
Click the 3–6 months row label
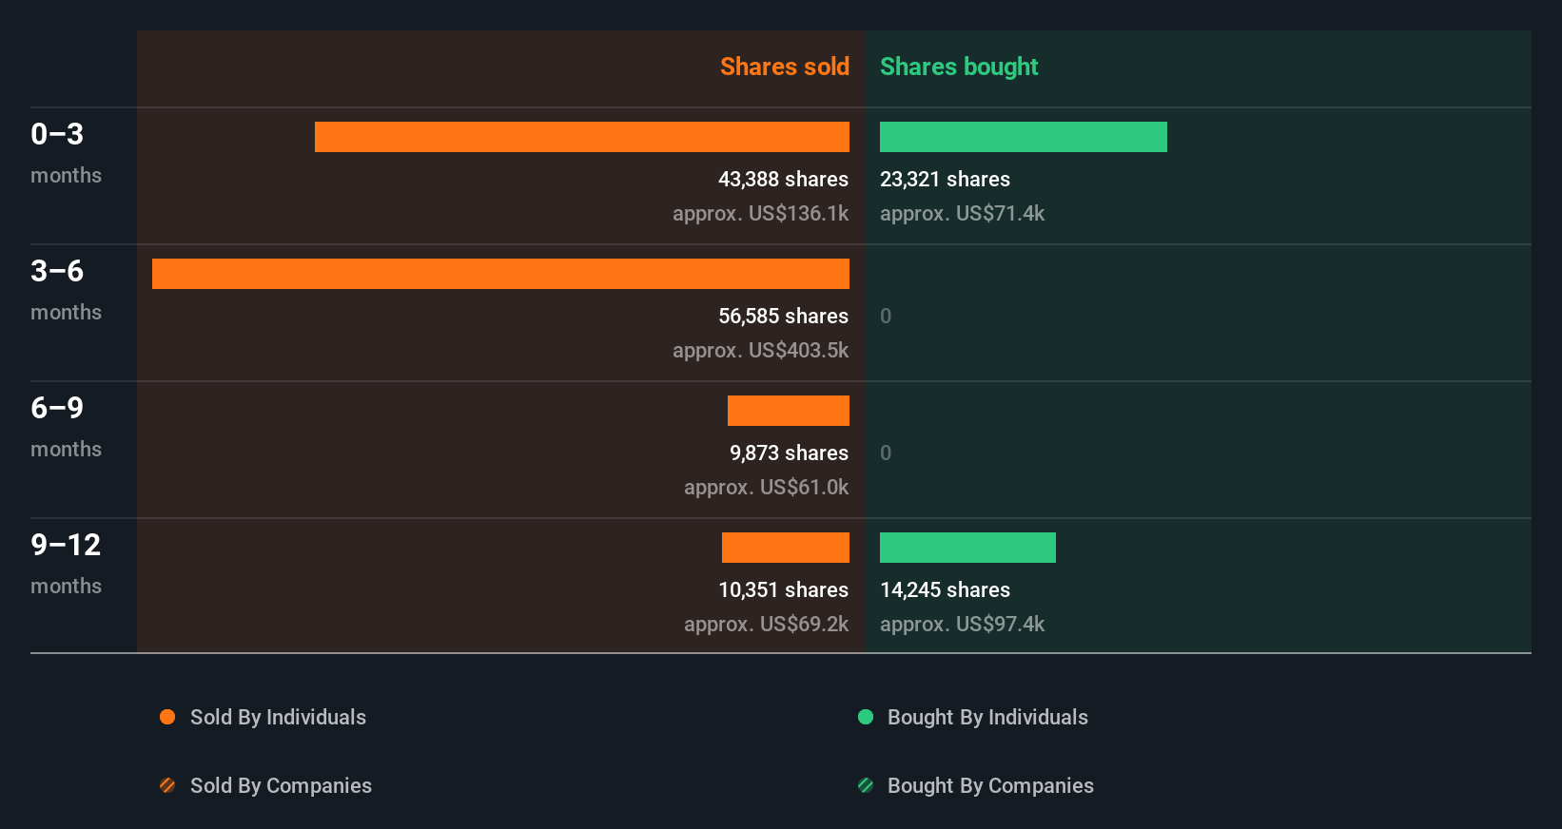pos(66,290)
